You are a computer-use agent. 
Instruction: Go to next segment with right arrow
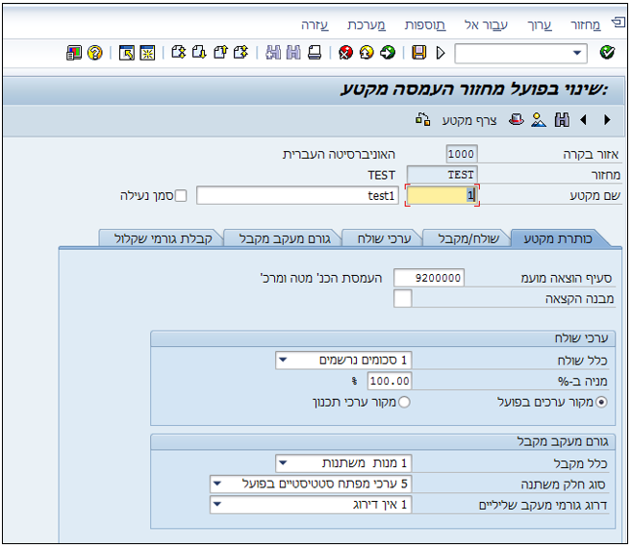607,119
